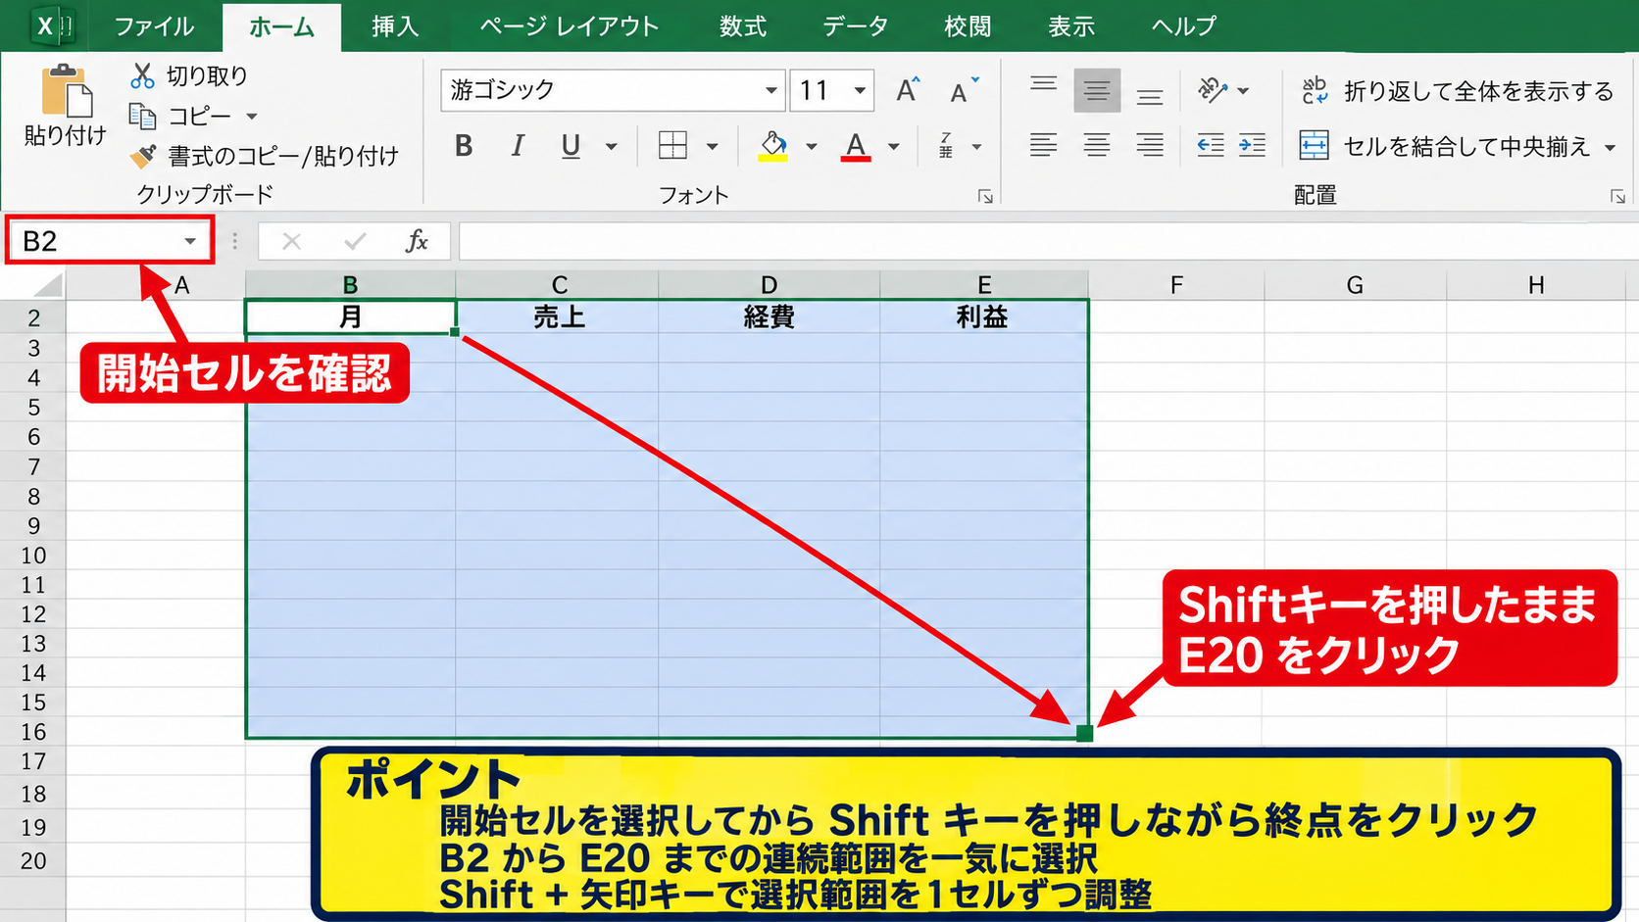Image resolution: width=1639 pixels, height=922 pixels.
Task: Increase font size with the larger A icon
Action: click(x=908, y=90)
